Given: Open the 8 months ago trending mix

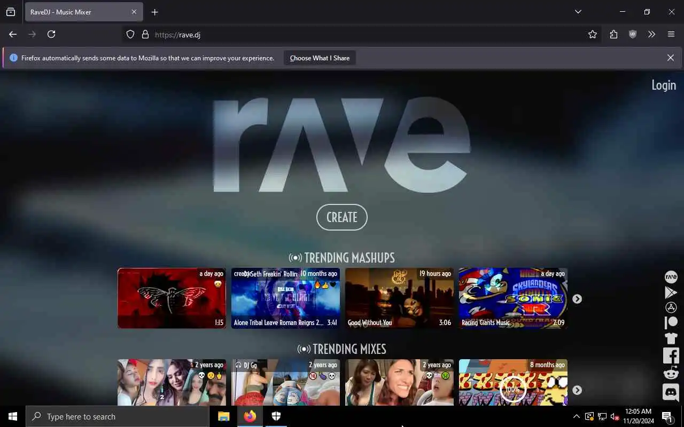Looking at the screenshot, I should (513, 382).
